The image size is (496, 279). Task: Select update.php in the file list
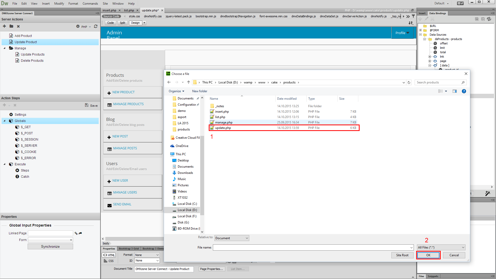pos(284,128)
